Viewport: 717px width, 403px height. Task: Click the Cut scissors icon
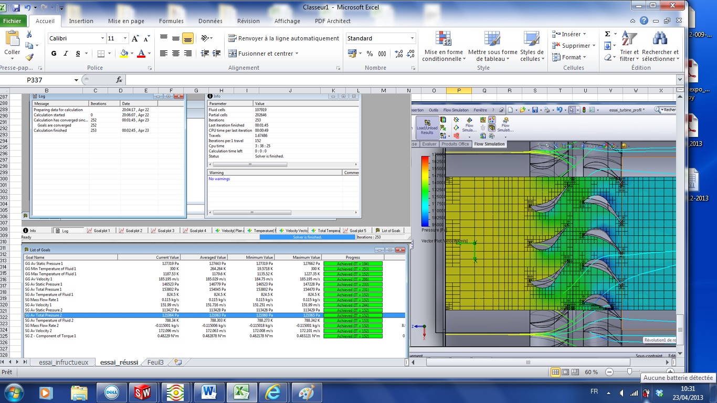[29, 35]
